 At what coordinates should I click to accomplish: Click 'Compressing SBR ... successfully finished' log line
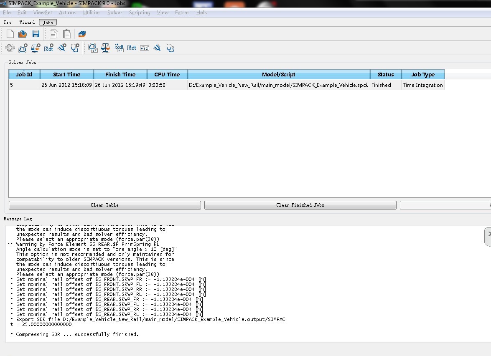74,334
